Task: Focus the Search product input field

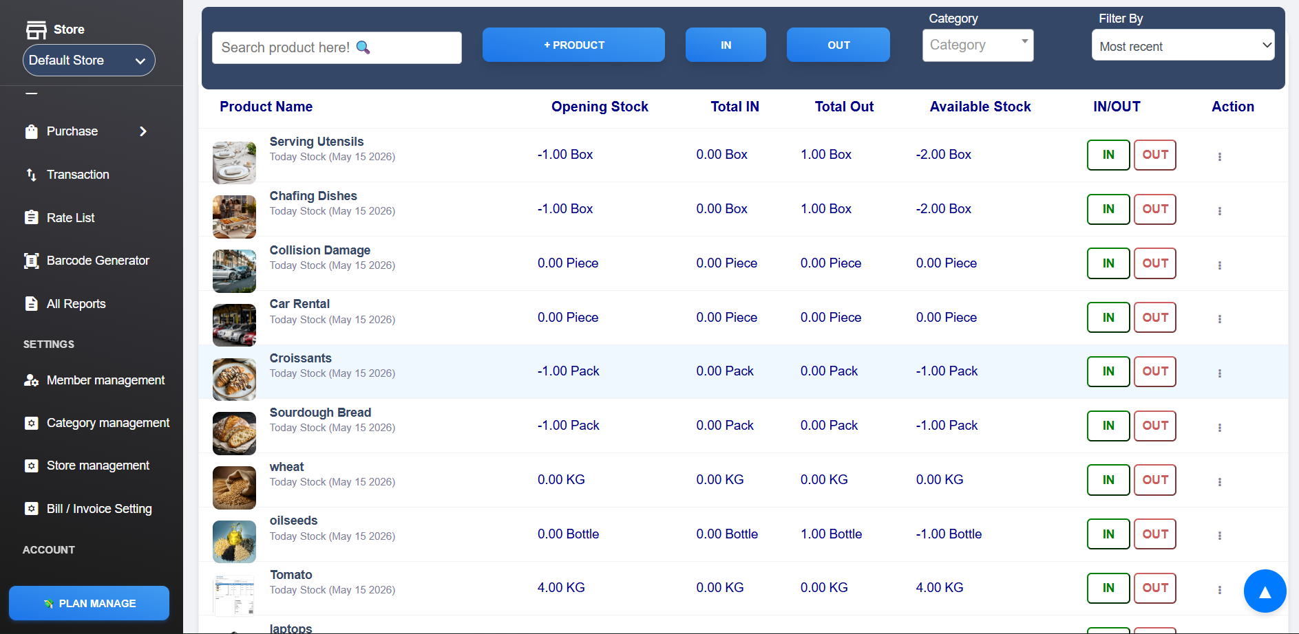Action: coord(337,47)
